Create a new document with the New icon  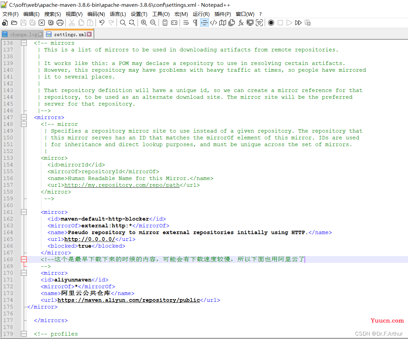coord(5,23)
